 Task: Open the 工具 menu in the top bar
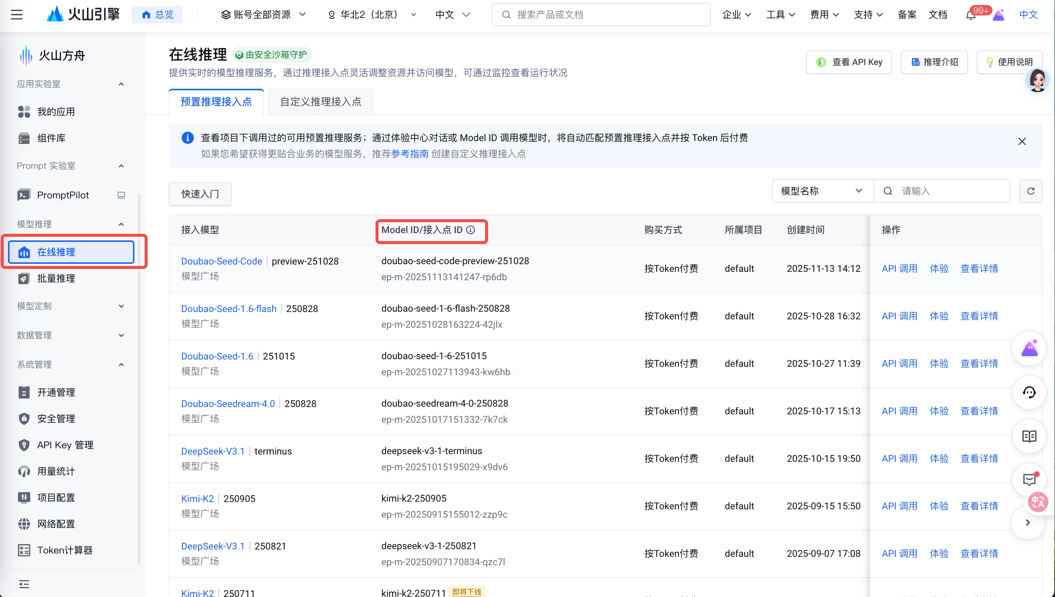point(780,14)
